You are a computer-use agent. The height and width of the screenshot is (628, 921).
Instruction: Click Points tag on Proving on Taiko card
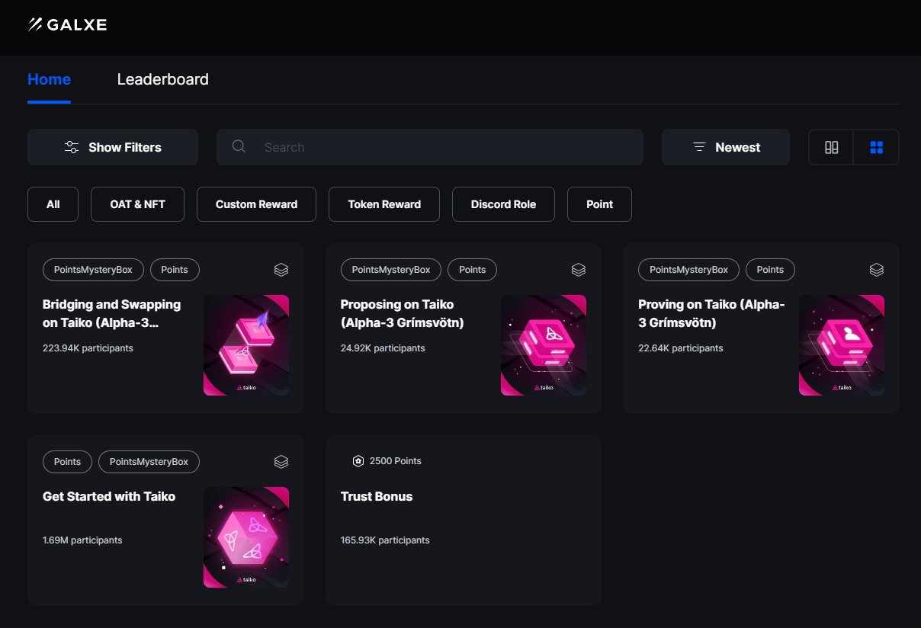770,270
